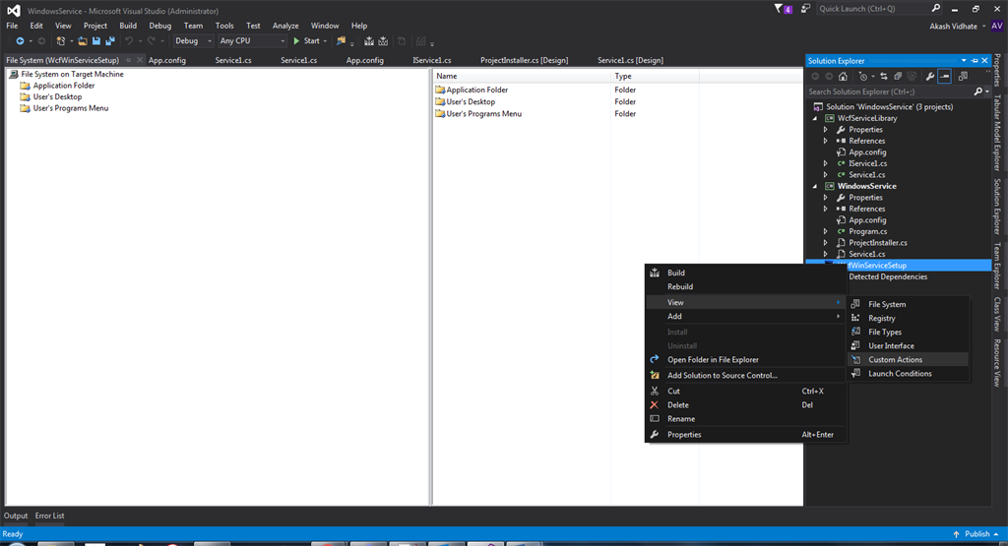Open Solution Explorer window options dropdown
This screenshot has height=546, width=1008.
(964, 60)
